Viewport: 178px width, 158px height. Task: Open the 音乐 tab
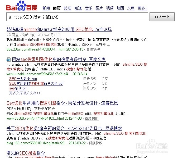click(x=89, y=8)
